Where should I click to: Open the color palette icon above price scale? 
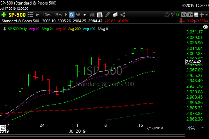coord(206,27)
